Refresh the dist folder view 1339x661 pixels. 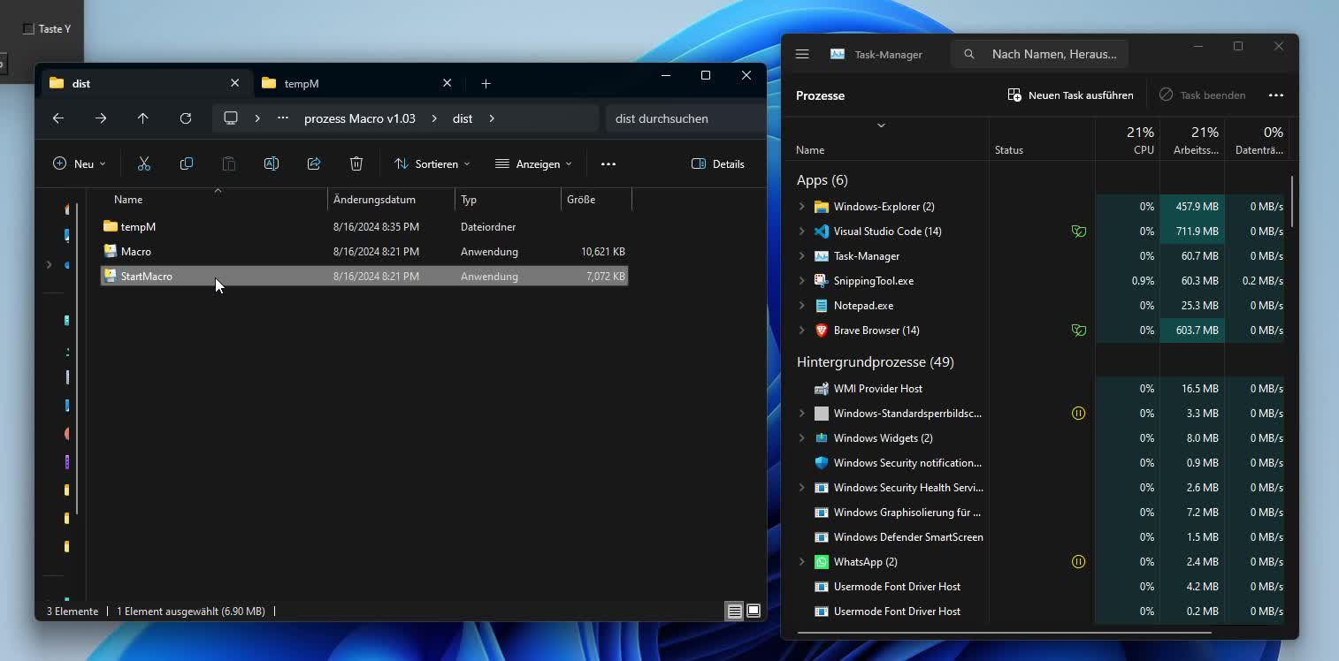(x=185, y=118)
